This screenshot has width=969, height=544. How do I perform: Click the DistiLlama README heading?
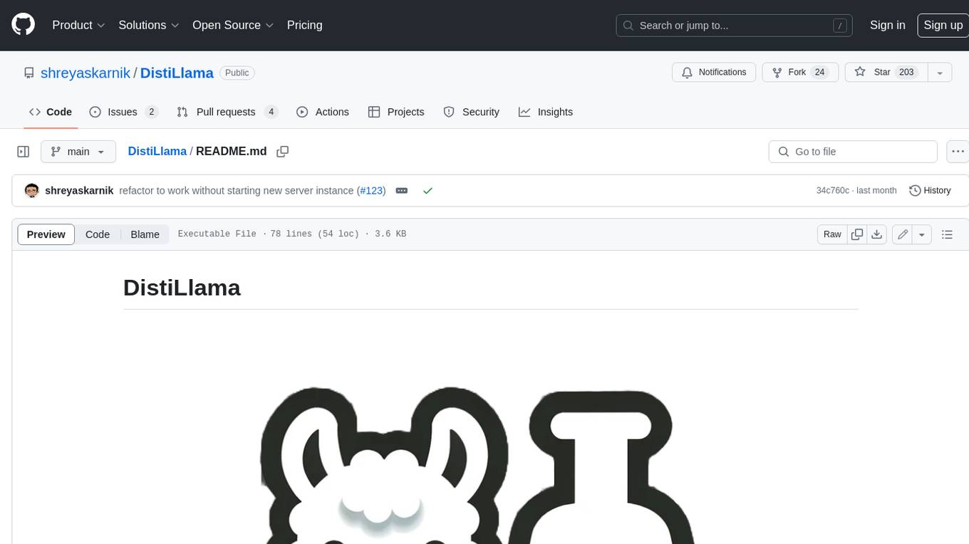182,288
